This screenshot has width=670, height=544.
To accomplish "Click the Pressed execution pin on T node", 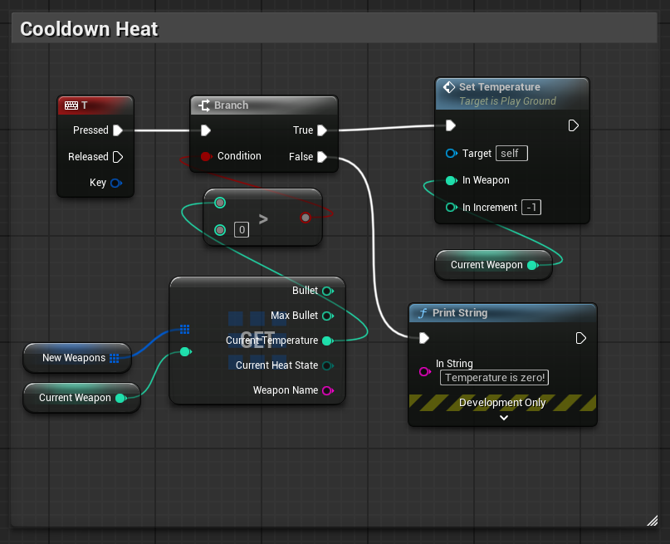I will 118,130.
